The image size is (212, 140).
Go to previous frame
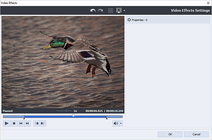[x=21, y=123]
